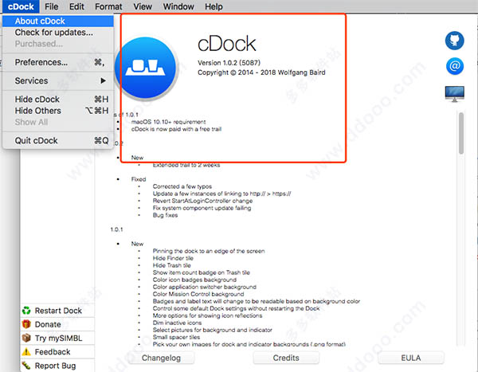Choose Quit cDock menu item
The width and height of the screenshot is (478, 372).
point(58,140)
